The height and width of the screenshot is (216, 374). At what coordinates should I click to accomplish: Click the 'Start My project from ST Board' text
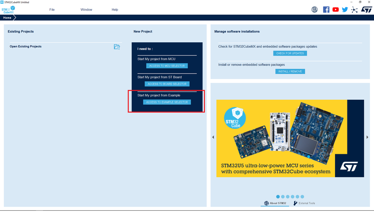point(159,77)
